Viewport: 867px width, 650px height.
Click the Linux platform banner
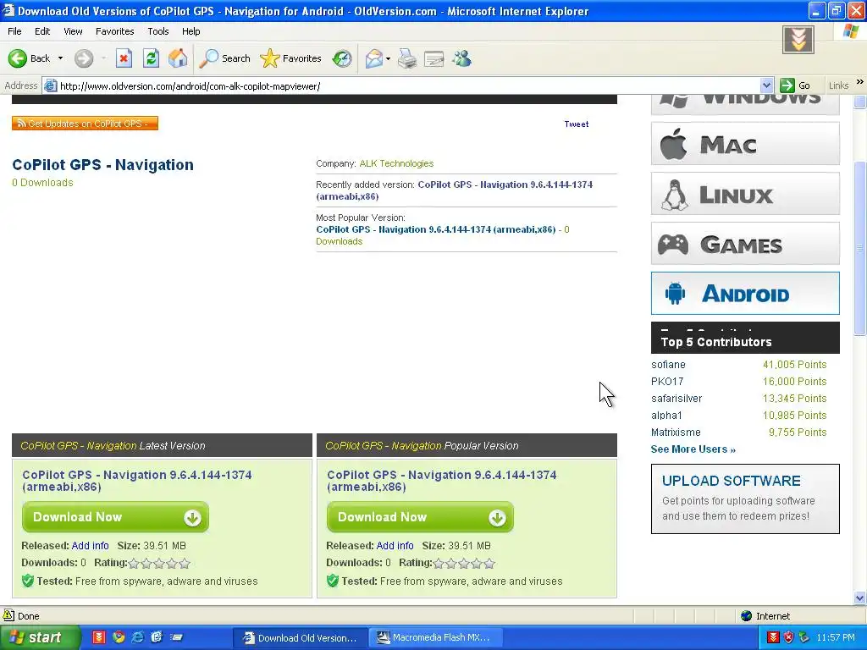745,194
